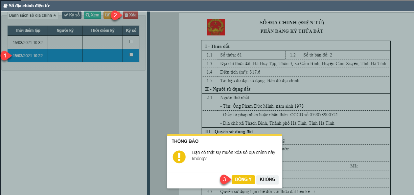Click the Ký số column header
The height and width of the screenshot is (195, 414).
(131, 31)
